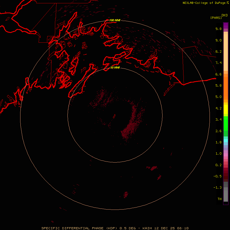Select the TH legend label
Viewport: 230px width, 230px height.
220,199
